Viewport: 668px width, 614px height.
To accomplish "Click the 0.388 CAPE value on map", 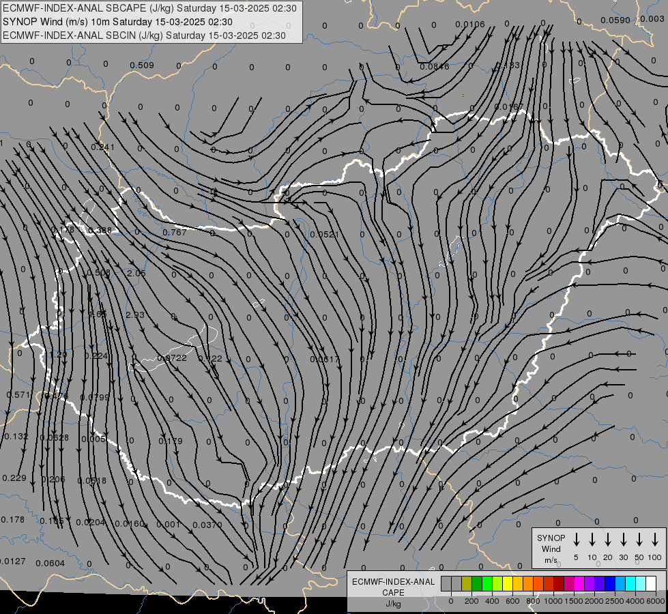I will 100,231.
